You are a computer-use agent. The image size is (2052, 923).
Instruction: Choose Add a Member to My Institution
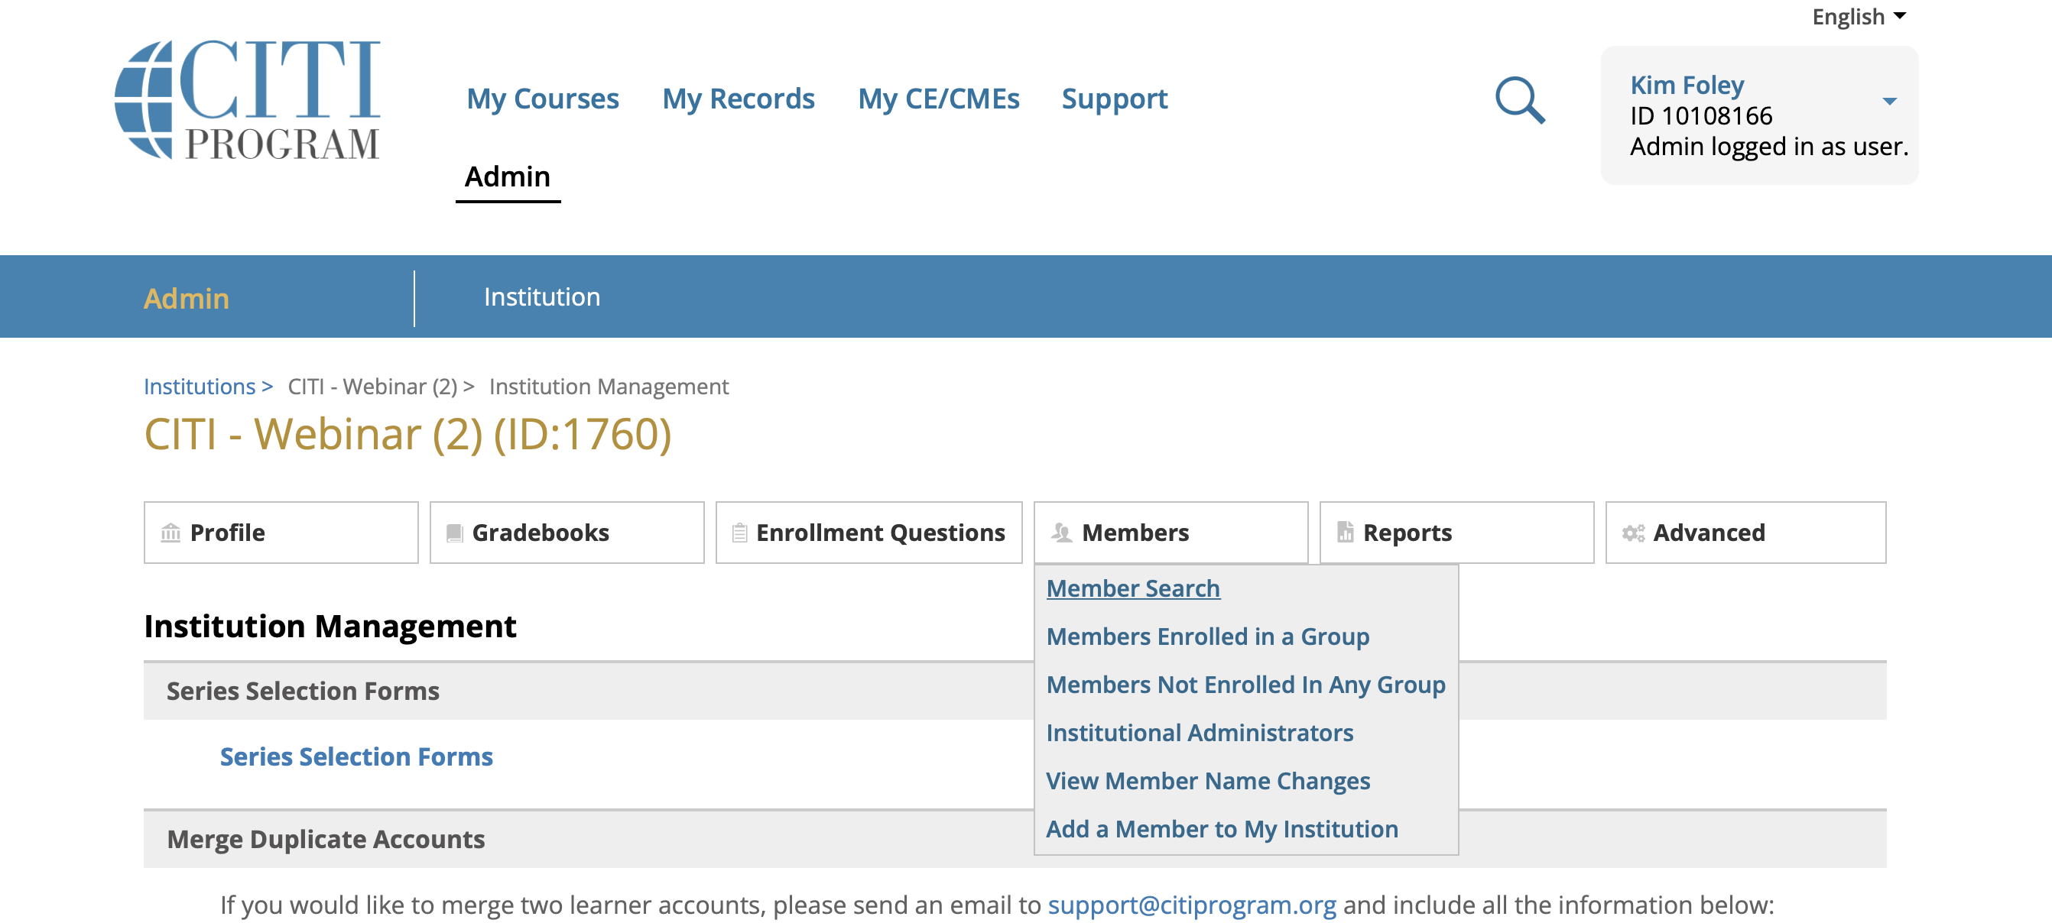[x=1222, y=828]
